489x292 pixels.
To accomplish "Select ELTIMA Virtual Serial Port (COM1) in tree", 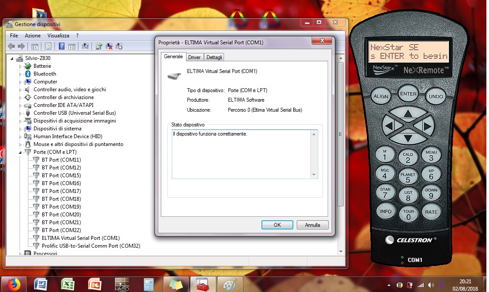I will pyautogui.click(x=81, y=238).
